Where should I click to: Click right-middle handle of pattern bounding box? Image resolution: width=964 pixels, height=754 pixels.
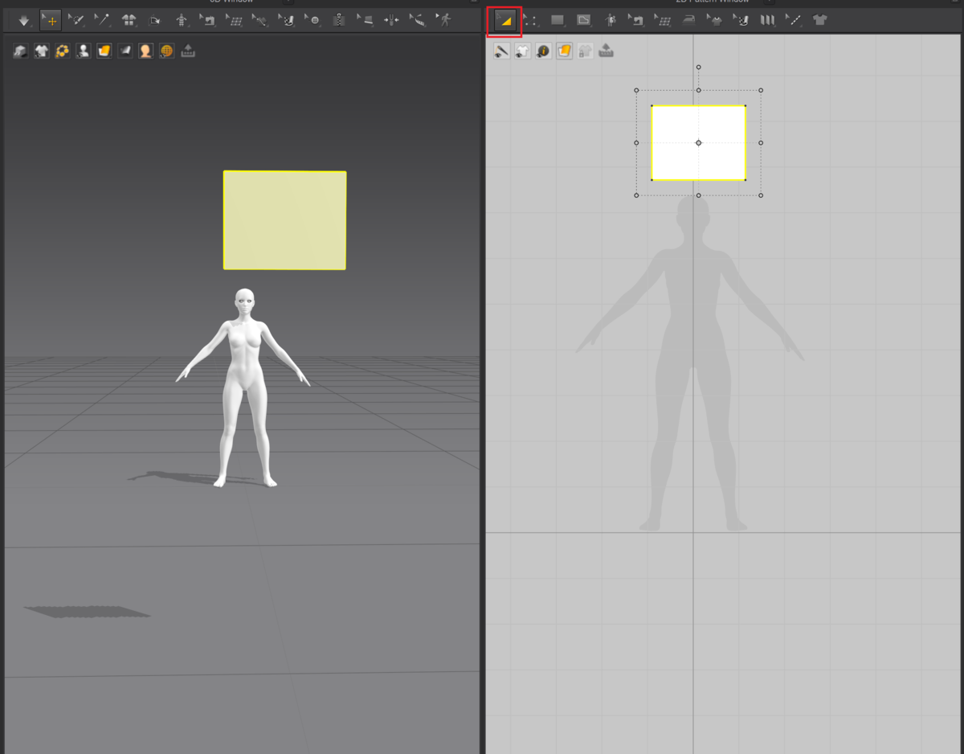tap(761, 143)
